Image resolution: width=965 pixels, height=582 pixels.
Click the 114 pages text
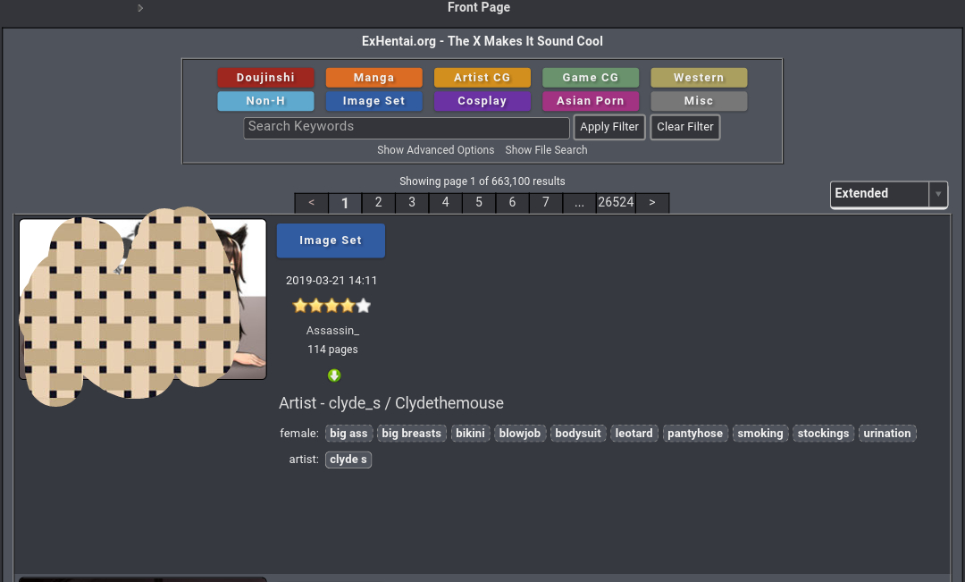click(333, 350)
